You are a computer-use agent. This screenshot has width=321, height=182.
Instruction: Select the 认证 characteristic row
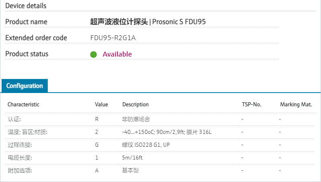click(14, 119)
